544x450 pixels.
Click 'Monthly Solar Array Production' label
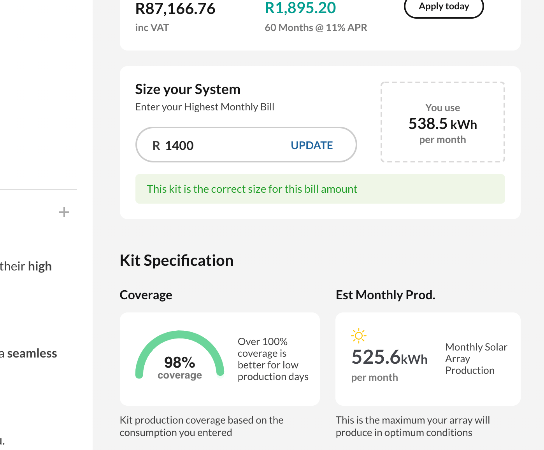click(476, 359)
